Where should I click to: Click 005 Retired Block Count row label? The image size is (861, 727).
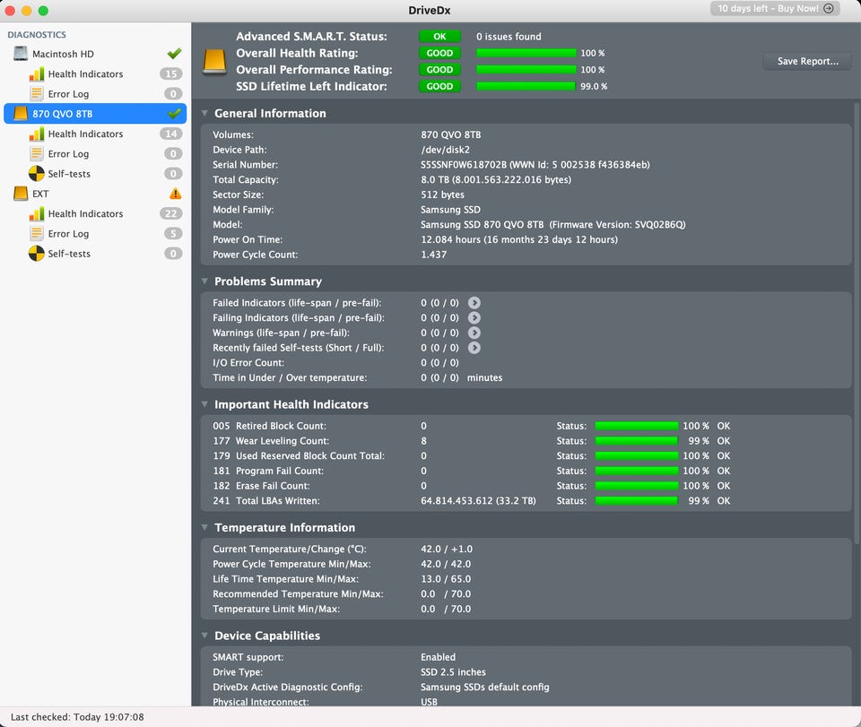[270, 426]
